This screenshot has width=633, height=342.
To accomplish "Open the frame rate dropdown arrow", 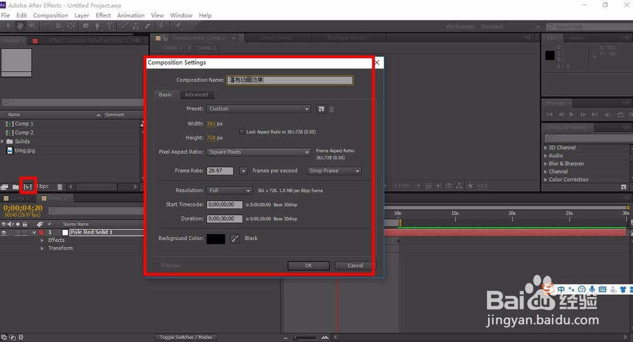I will tap(243, 171).
